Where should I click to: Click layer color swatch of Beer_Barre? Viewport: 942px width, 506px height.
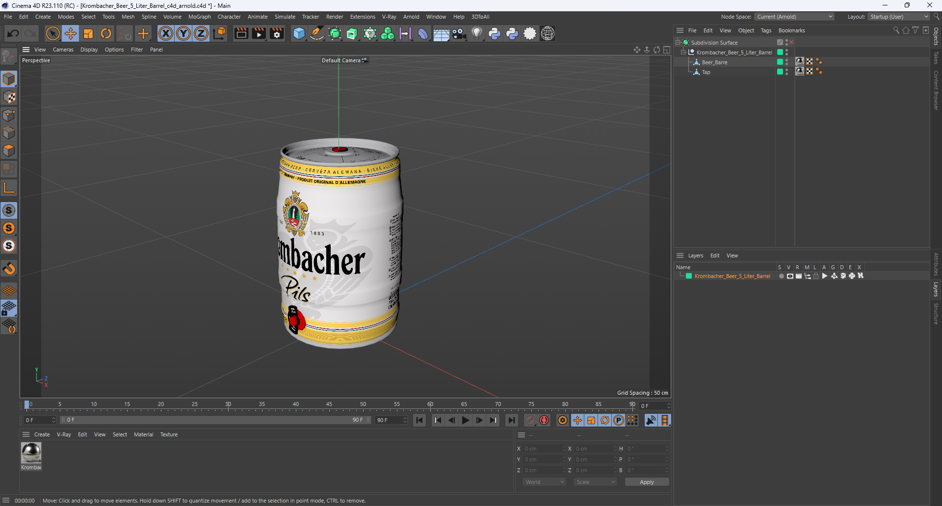(780, 62)
